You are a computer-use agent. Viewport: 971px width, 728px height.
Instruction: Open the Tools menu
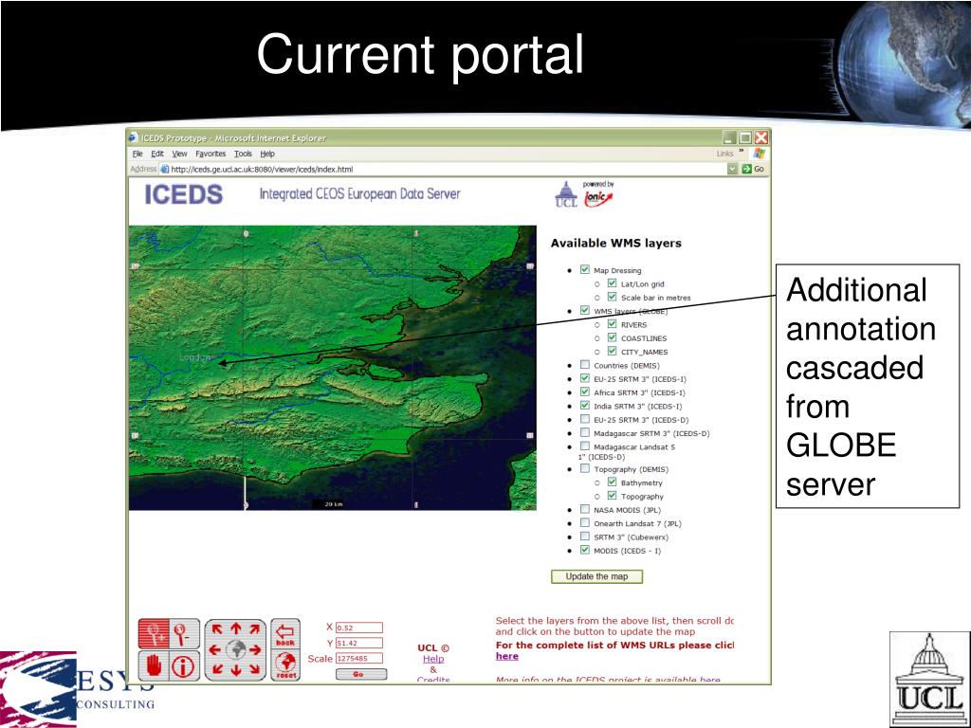click(243, 154)
